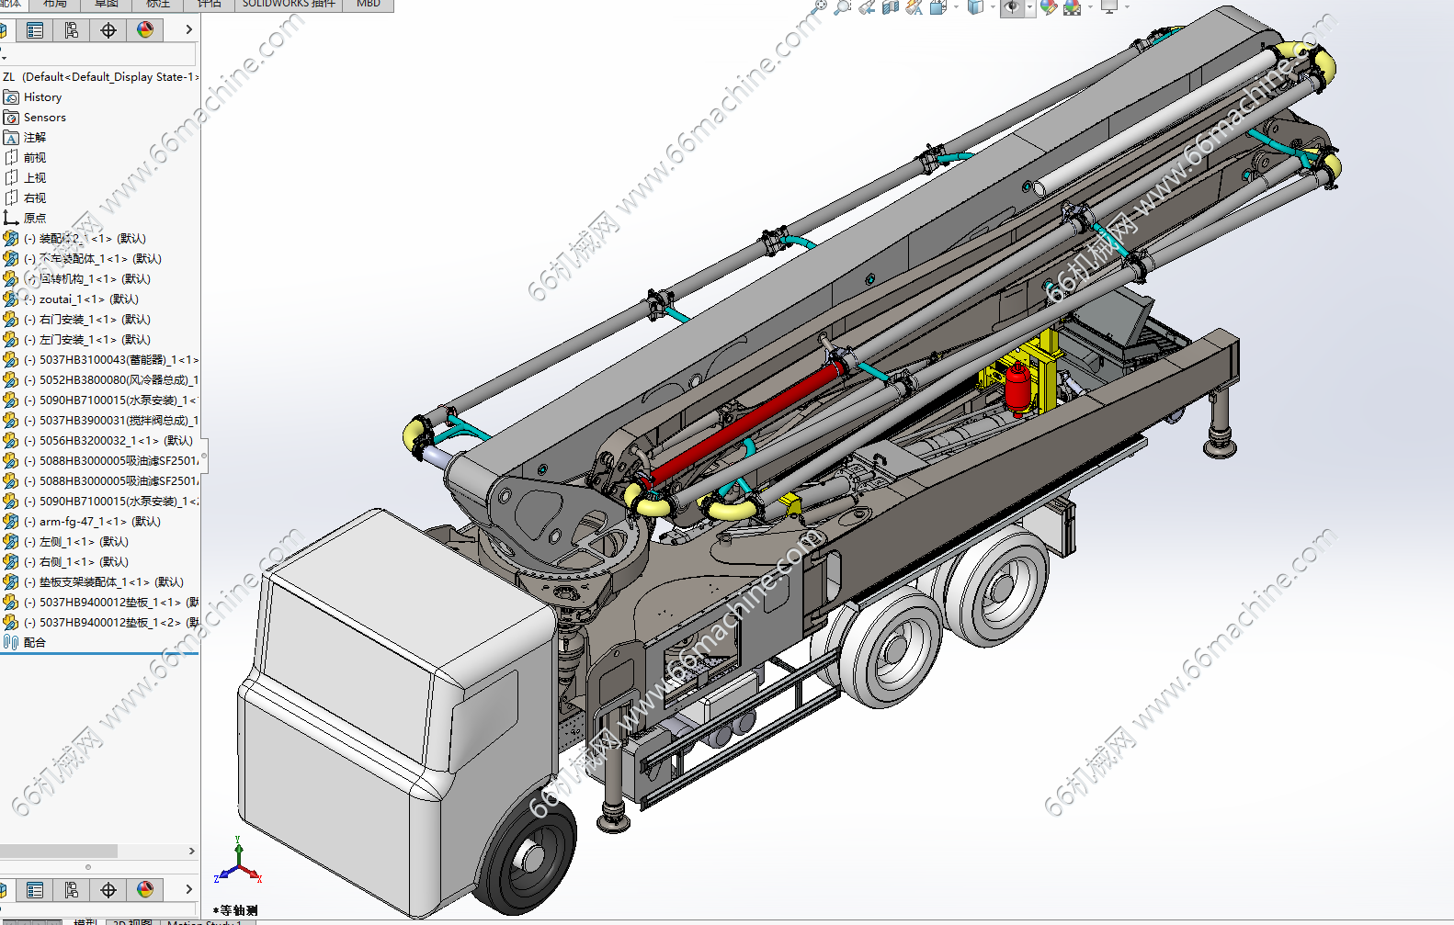Click the Zoom to Area magnifier icon
The height and width of the screenshot is (925, 1454).
click(x=842, y=7)
